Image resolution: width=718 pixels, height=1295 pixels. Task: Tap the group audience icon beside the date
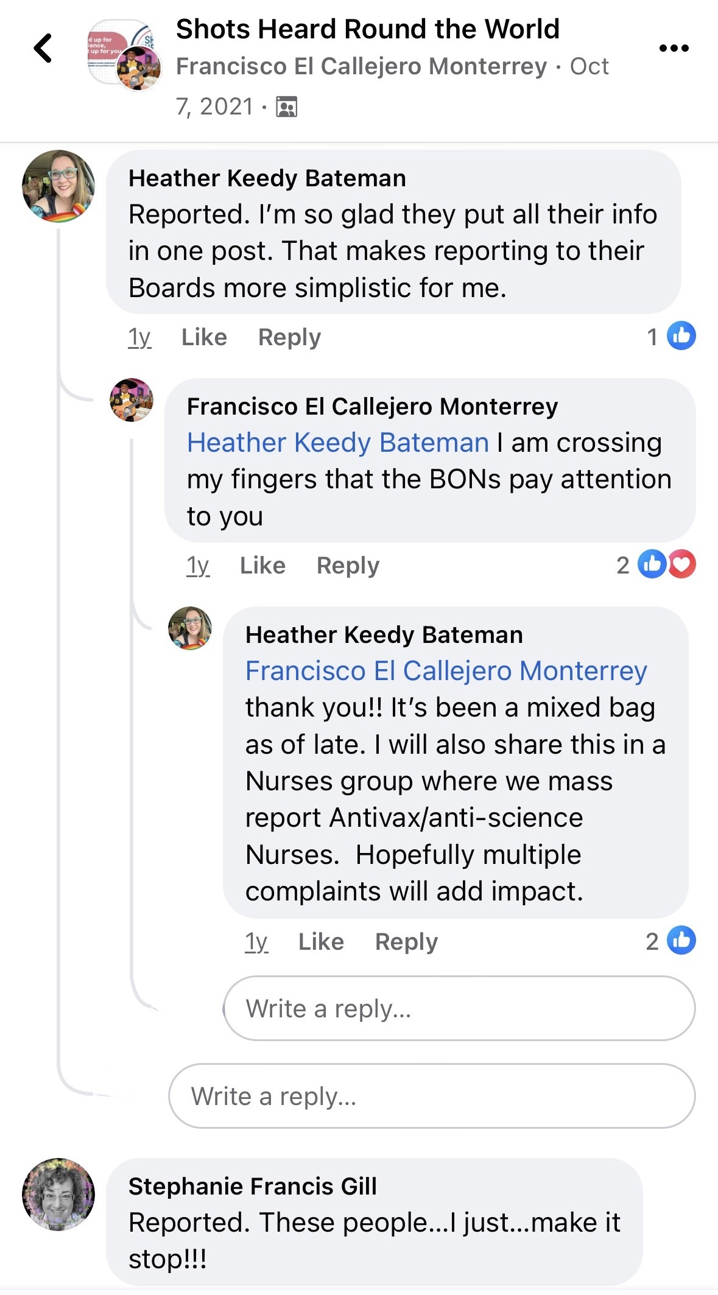pos(286,107)
